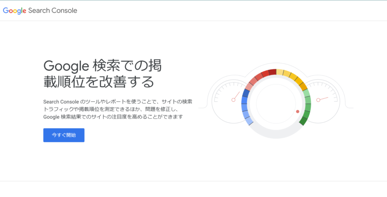This screenshot has height=197, width=387.
Task: Click the Search Console description paragraph
Action: (118, 109)
